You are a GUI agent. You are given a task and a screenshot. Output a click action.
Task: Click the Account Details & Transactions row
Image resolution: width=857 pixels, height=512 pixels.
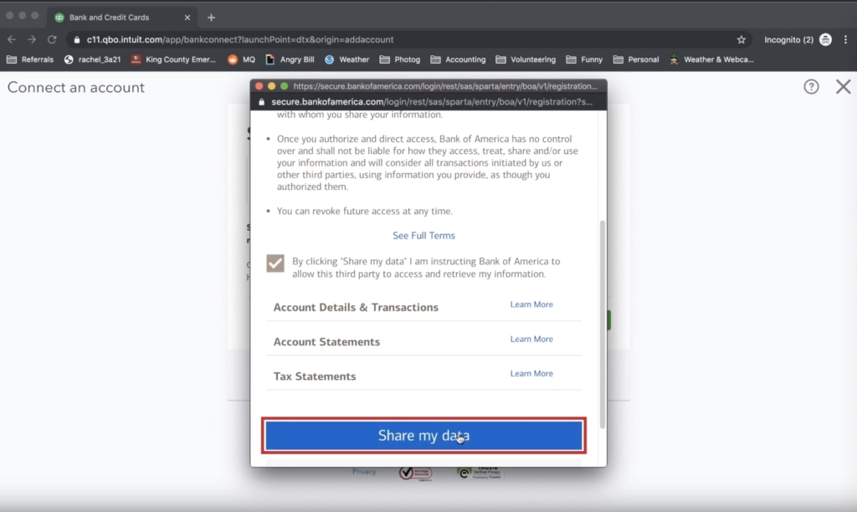pos(423,307)
